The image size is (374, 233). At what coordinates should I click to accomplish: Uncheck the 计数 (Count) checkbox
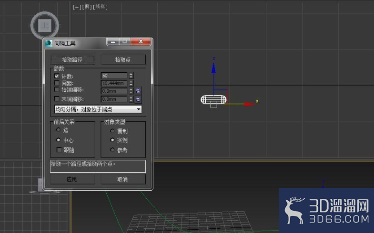click(57, 76)
